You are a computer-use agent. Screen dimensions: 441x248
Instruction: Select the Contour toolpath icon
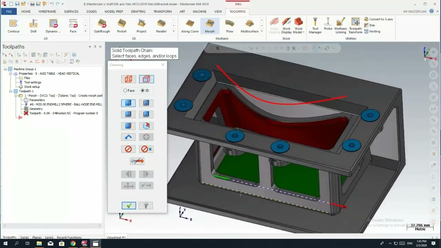pos(14,26)
